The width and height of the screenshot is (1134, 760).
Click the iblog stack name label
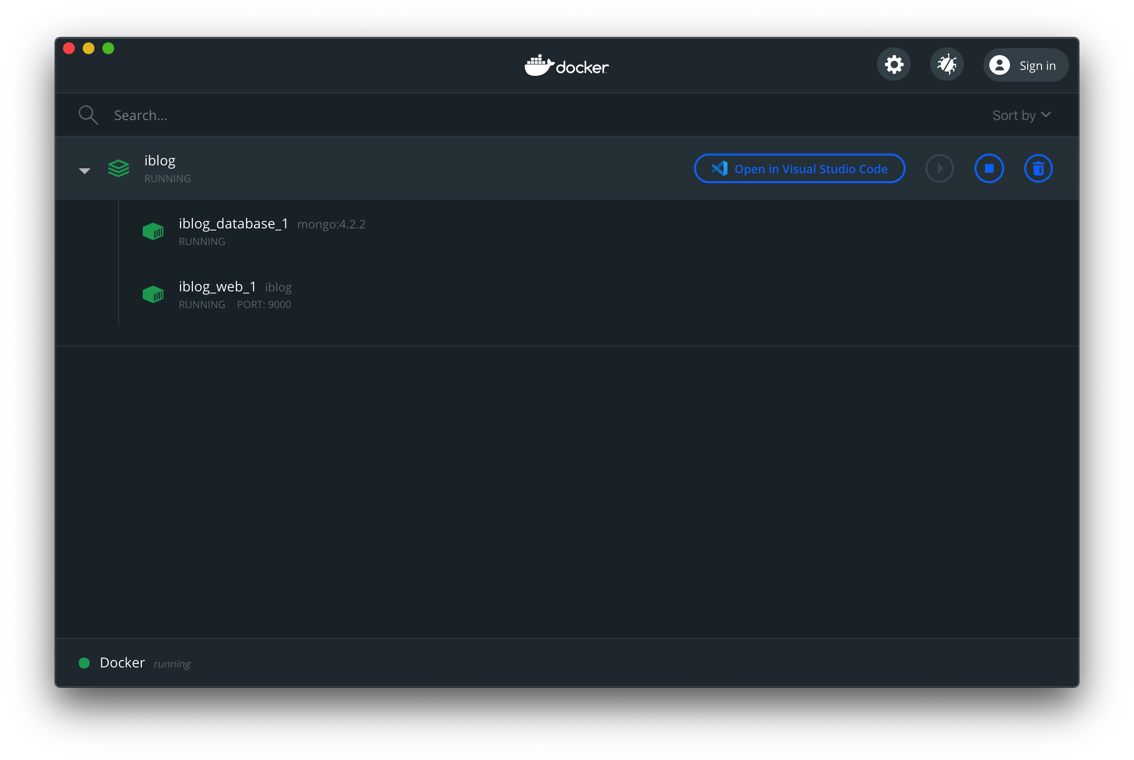[x=160, y=161]
